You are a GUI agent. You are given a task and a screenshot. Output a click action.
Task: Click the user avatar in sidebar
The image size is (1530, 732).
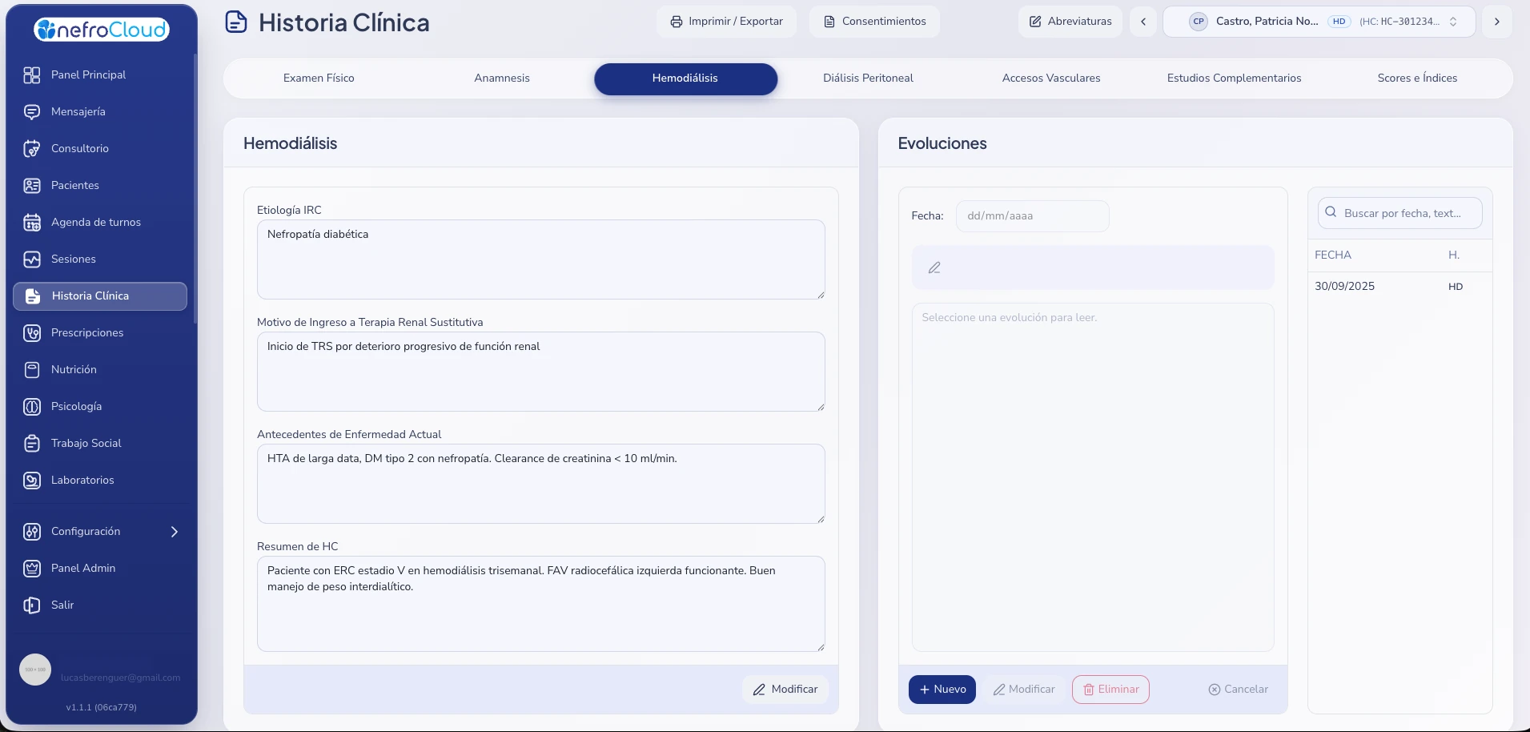[x=35, y=670]
